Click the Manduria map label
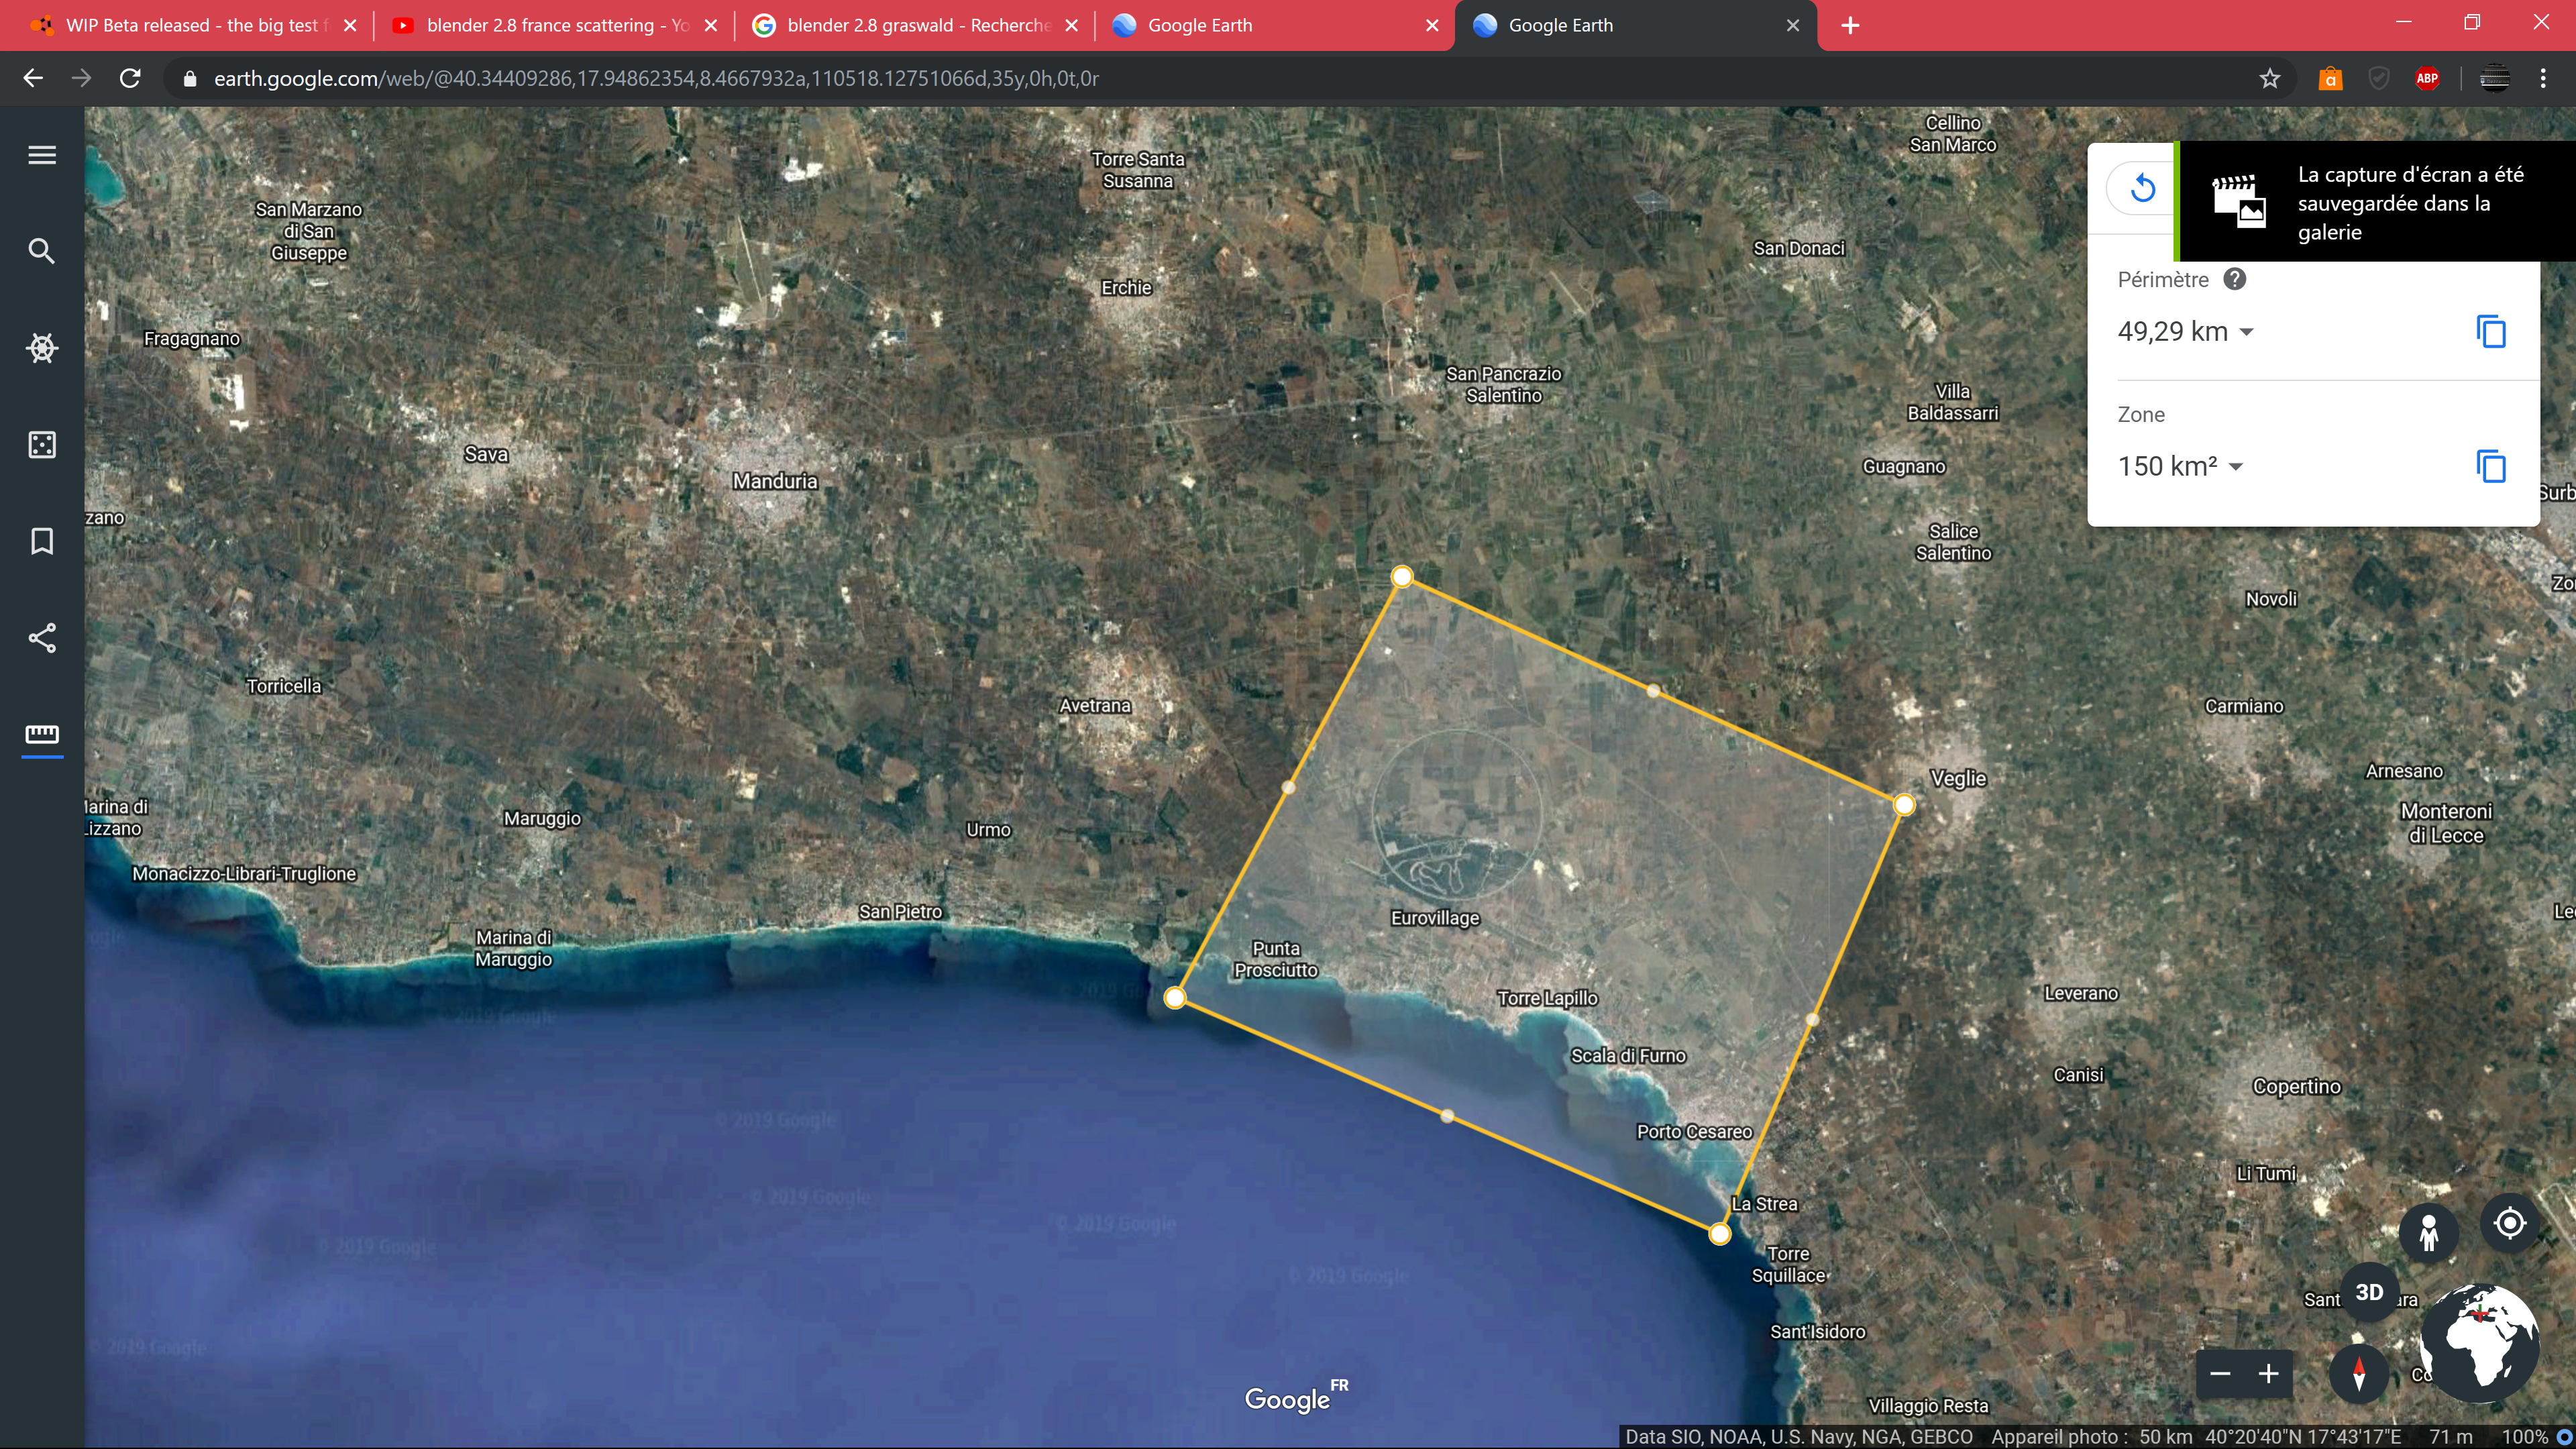 coord(775,481)
